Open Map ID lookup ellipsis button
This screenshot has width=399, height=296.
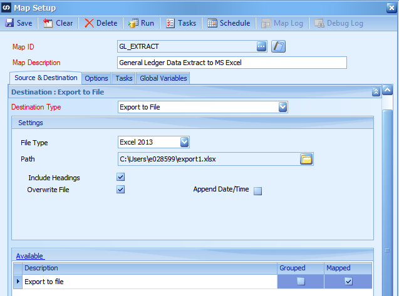click(x=261, y=46)
